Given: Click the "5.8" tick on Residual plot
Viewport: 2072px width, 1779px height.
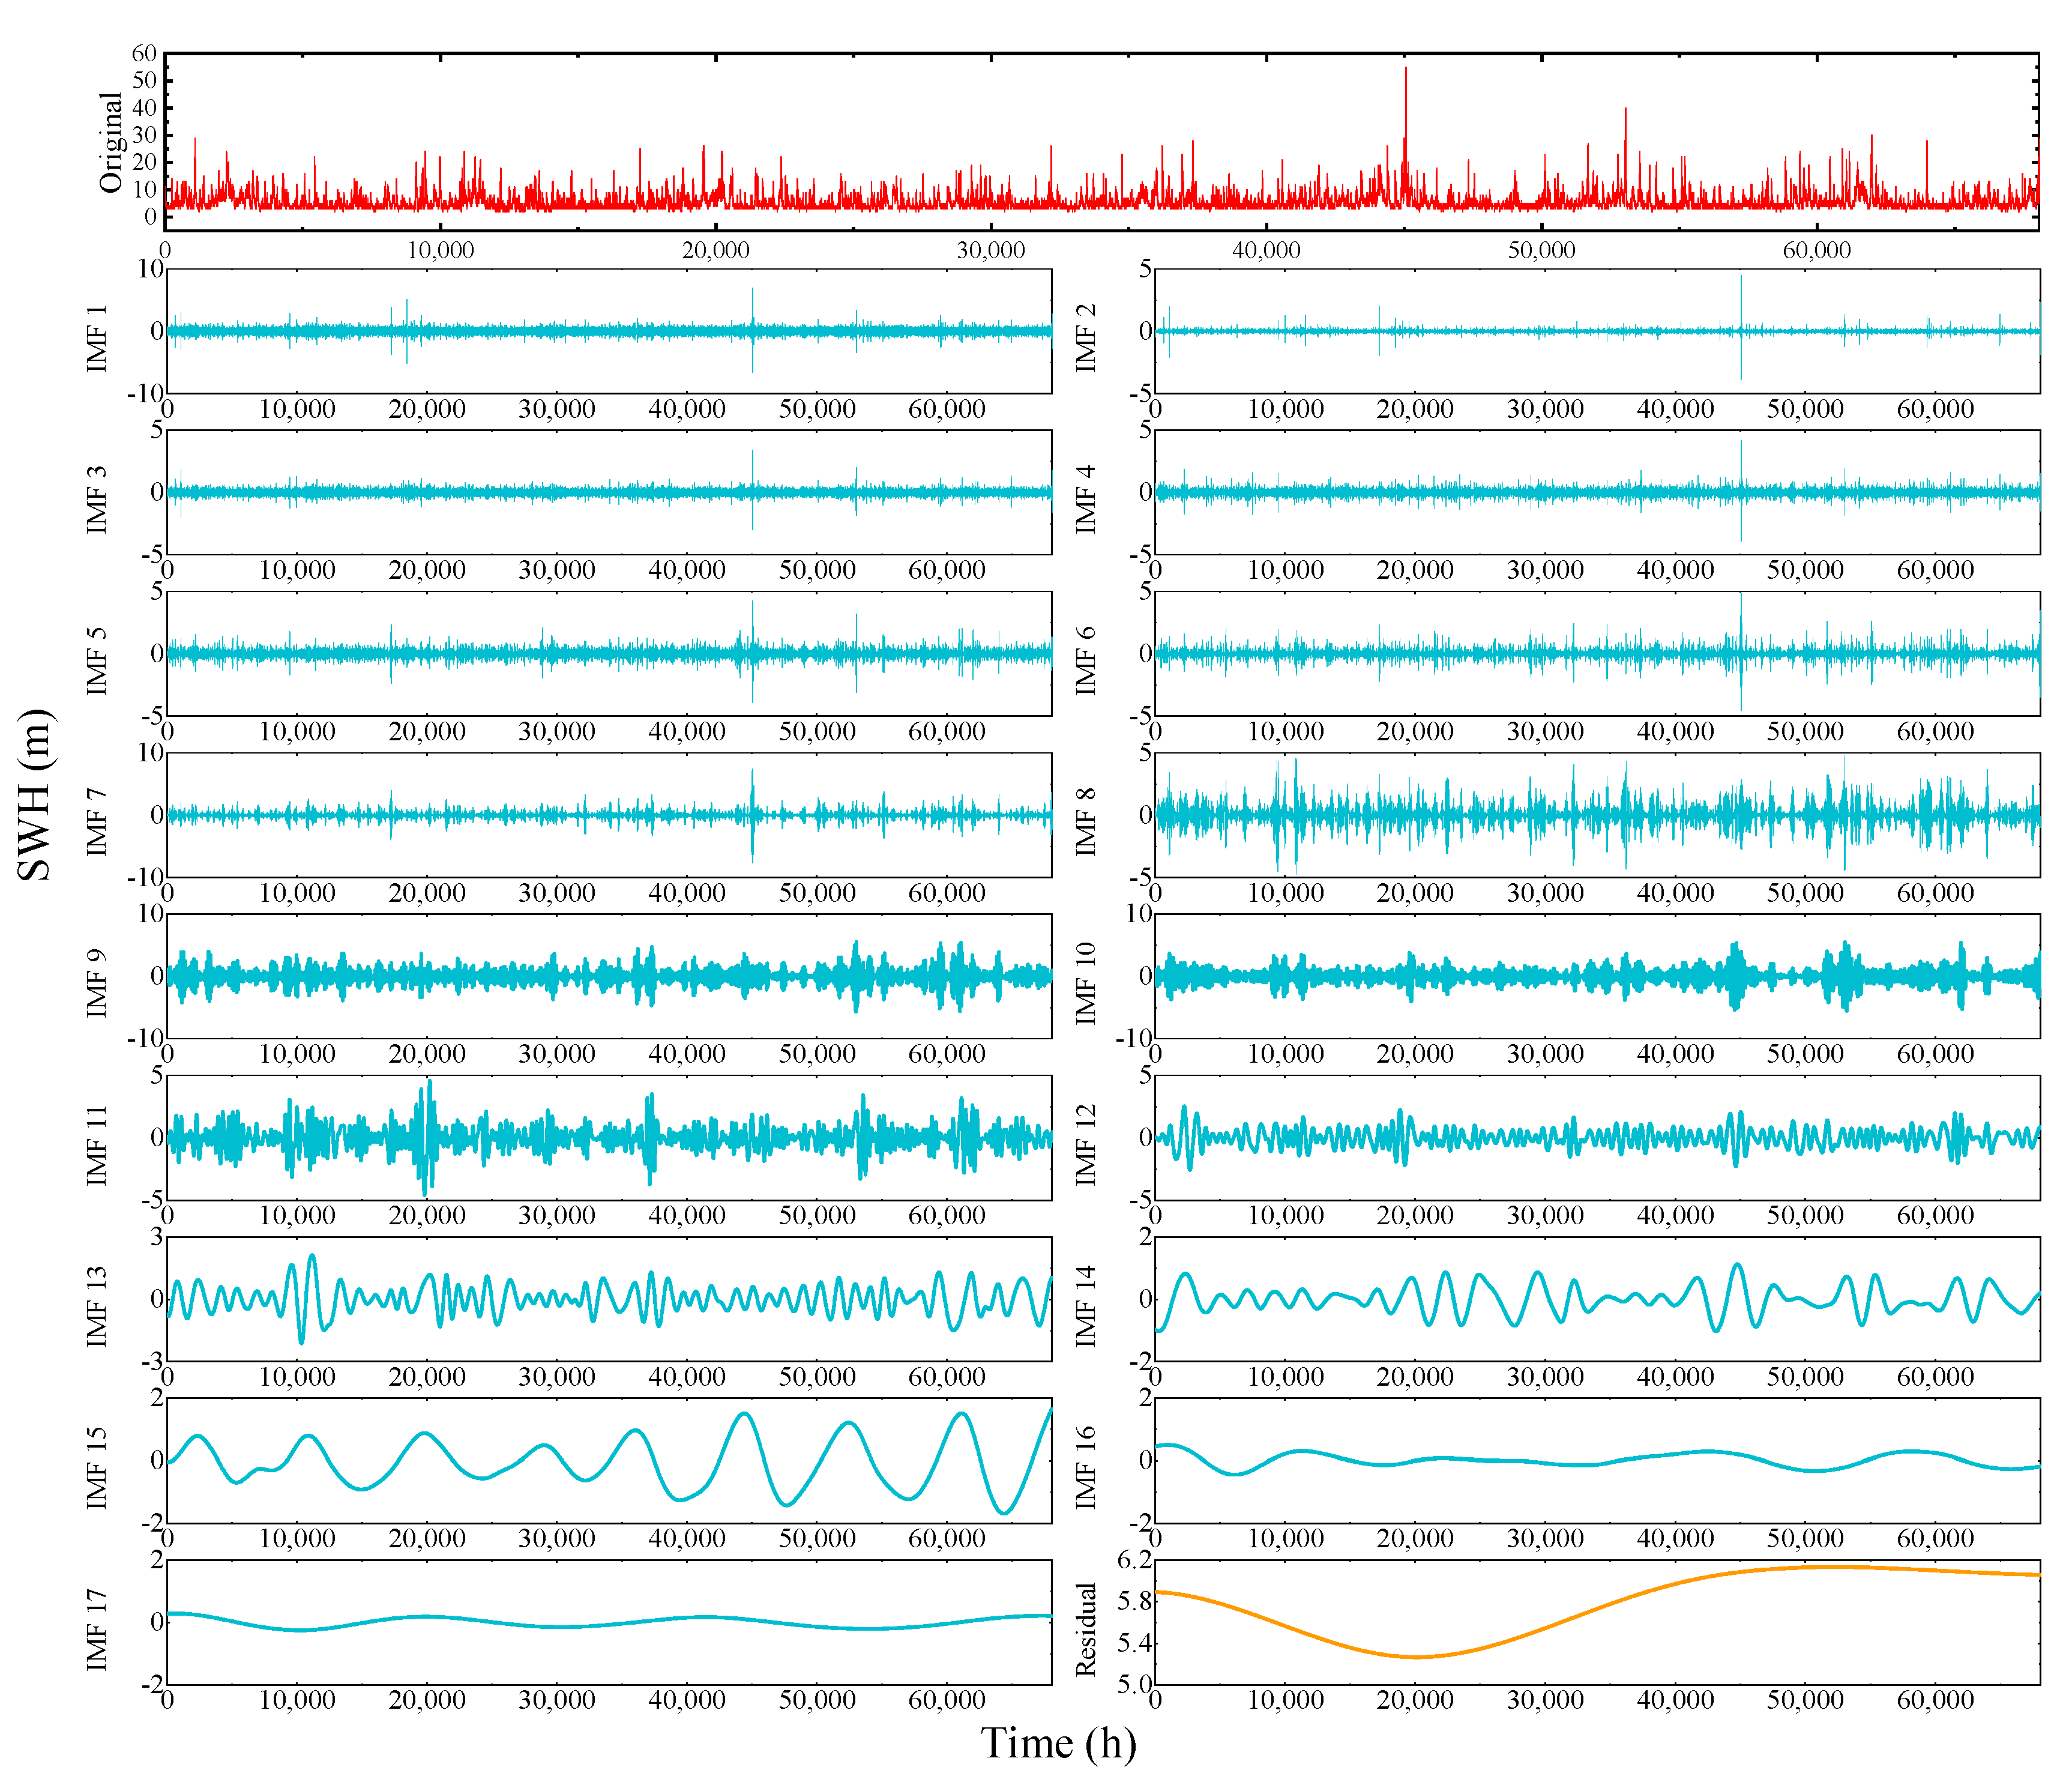Looking at the screenshot, I should 1134,1602.
